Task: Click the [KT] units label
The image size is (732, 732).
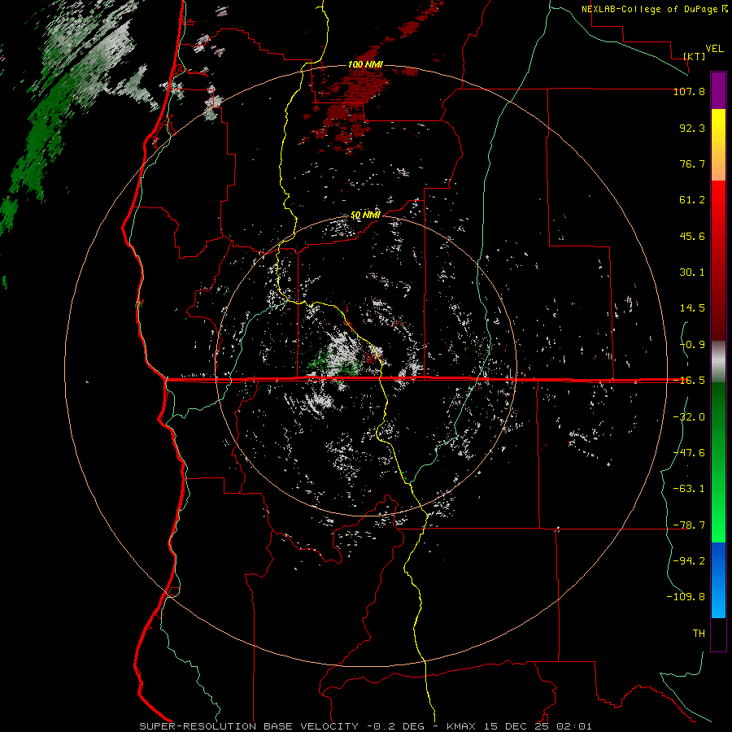Action: [x=695, y=56]
